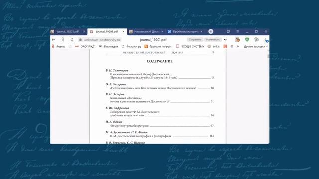Image resolution: width=319 pixels, height=179 pixels.
Task: Click author line П. Е. Фокин
Action: [114, 122]
